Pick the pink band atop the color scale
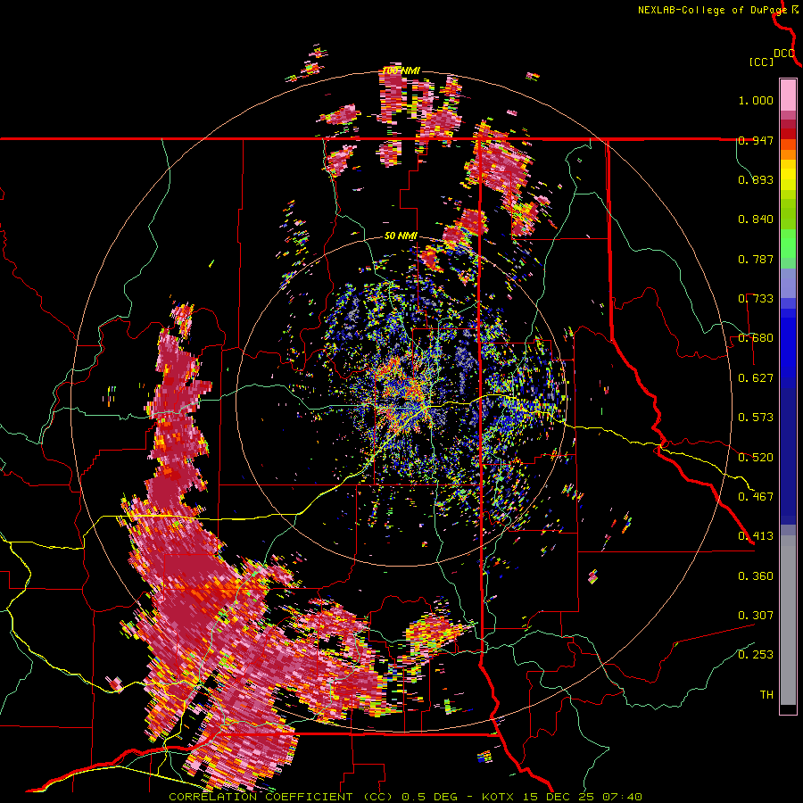 (x=788, y=95)
